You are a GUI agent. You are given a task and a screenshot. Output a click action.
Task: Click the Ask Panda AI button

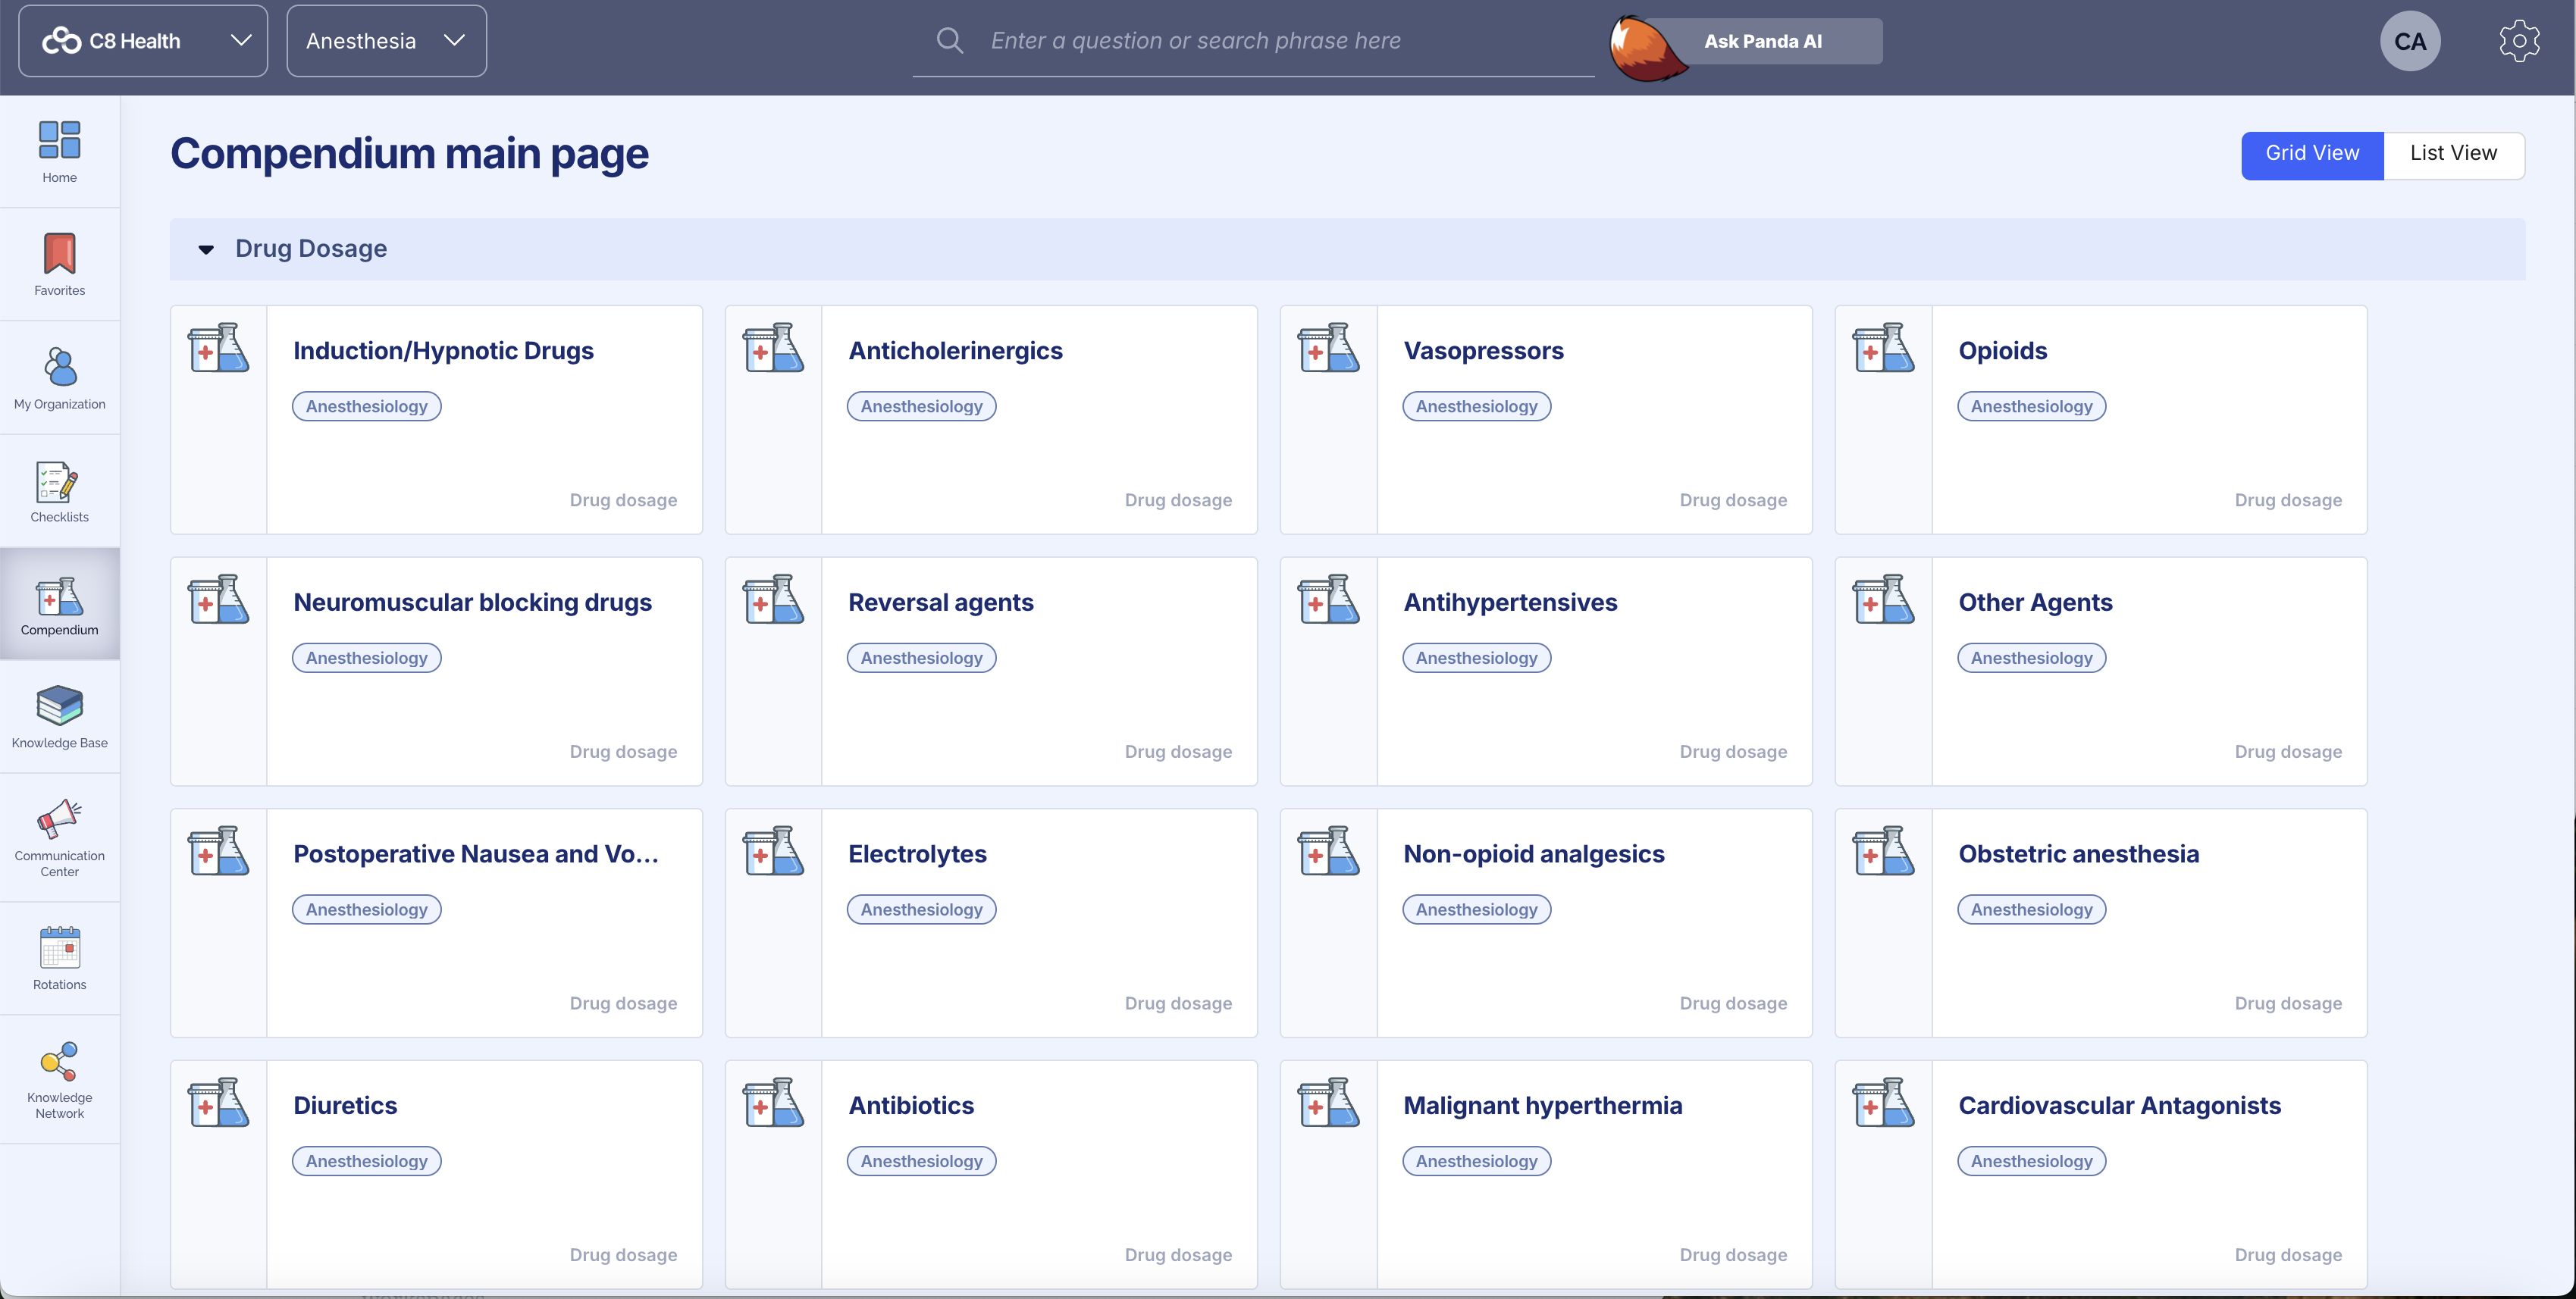point(1762,41)
